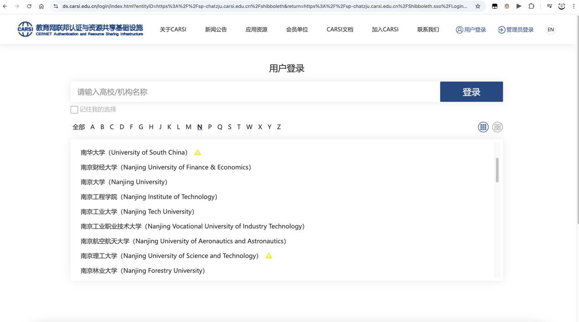Open the Chrome three-dot menu

(x=574, y=6)
